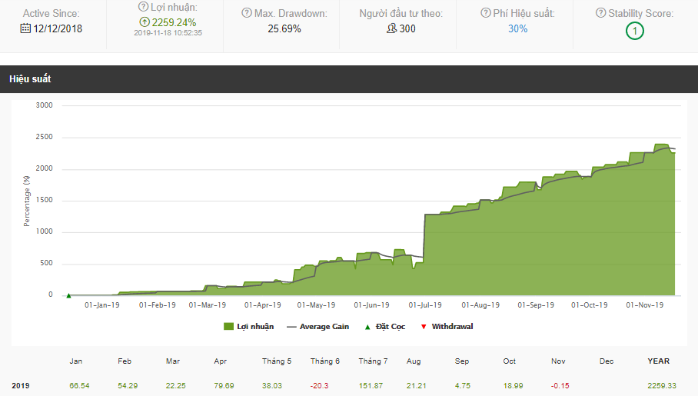Toggle Withdrawal markers in the chart legend
The width and height of the screenshot is (698, 396).
point(446,327)
